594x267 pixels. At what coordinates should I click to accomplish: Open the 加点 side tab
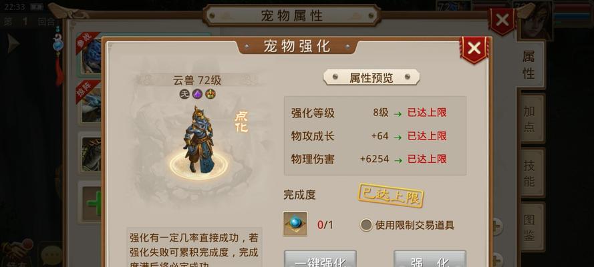(x=530, y=118)
